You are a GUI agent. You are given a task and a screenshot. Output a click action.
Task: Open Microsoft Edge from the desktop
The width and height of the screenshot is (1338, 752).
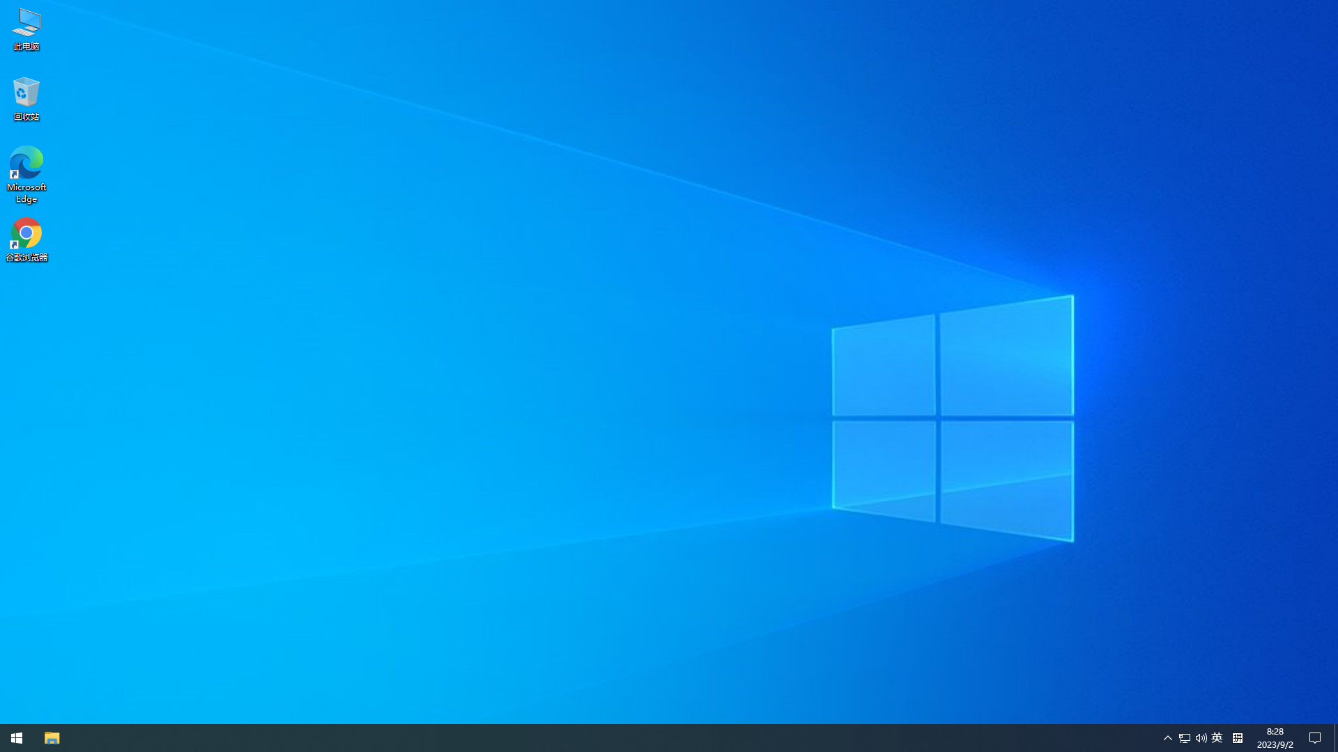coord(26,174)
